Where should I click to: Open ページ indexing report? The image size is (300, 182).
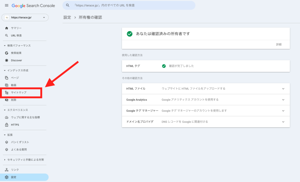click(x=15, y=78)
